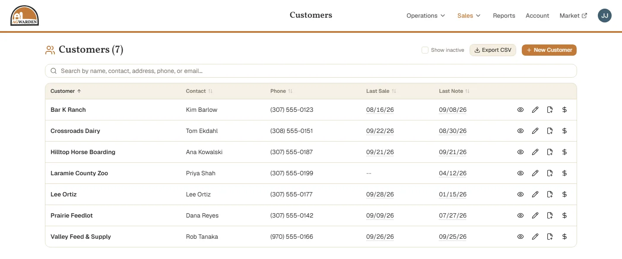Sort by Phone column header
Image resolution: width=622 pixels, height=259 pixels.
pyautogui.click(x=282, y=91)
